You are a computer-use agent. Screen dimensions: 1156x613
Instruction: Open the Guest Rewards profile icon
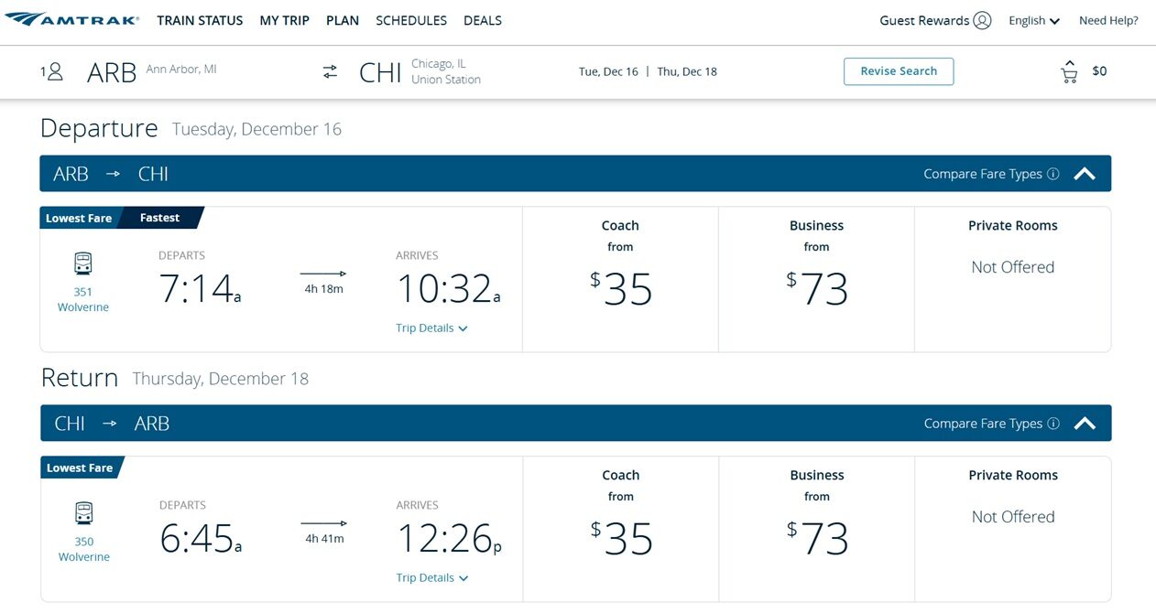982,20
